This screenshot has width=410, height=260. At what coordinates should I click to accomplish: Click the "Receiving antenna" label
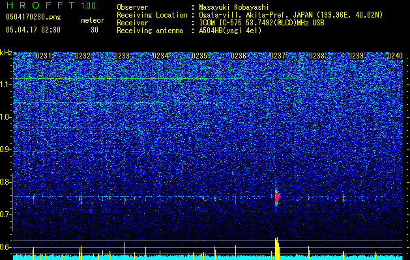[x=150, y=31]
